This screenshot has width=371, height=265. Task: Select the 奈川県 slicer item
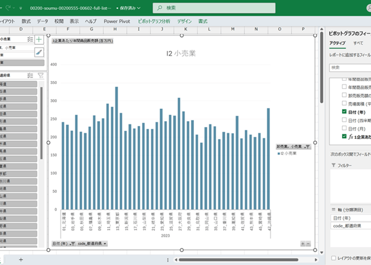[x=18, y=181]
